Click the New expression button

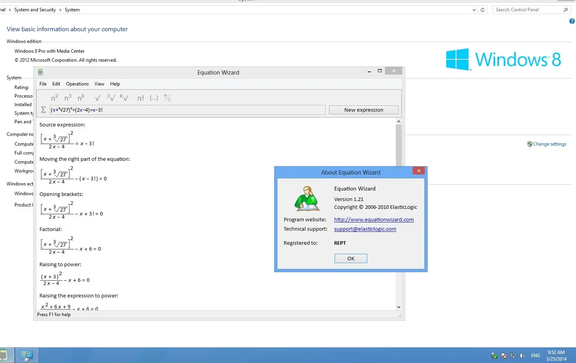[363, 110]
